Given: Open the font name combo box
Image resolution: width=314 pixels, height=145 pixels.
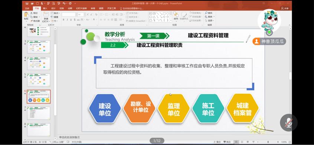Looking at the screenshot, I should coord(69,14).
